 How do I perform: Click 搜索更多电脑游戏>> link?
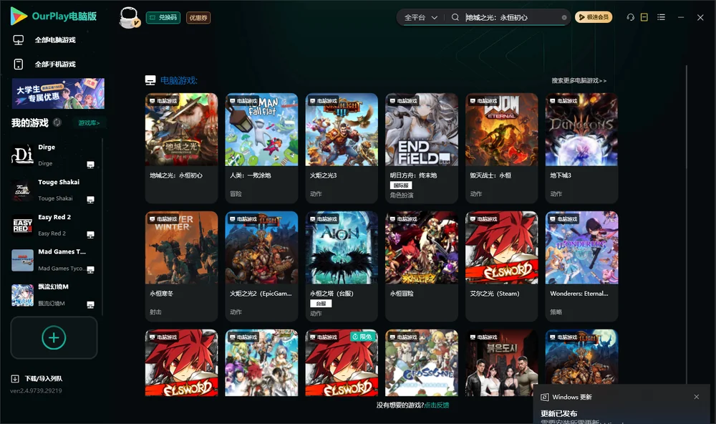coord(579,80)
